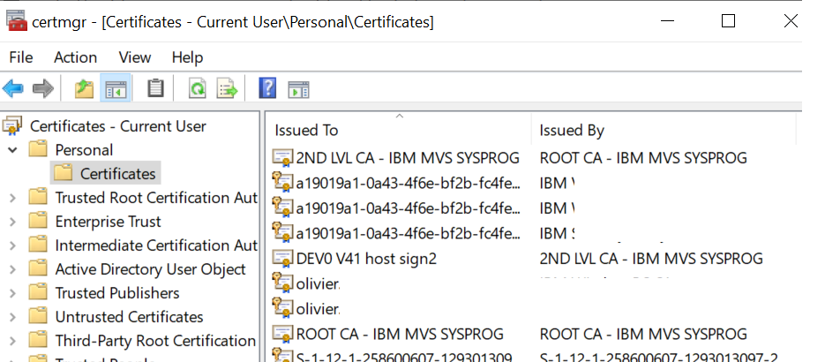Expand Trusted Root Certification Authorities node
825x362 pixels.
[12, 198]
